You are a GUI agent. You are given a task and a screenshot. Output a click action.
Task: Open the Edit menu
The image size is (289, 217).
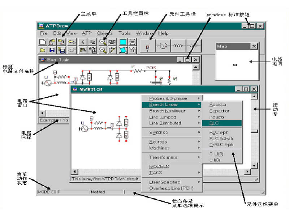[x=57, y=33]
